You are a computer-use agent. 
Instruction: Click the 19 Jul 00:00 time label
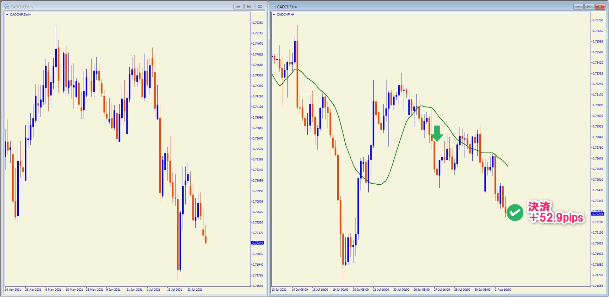coord(340,290)
